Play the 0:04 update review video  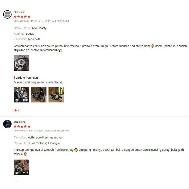tap(21, 95)
